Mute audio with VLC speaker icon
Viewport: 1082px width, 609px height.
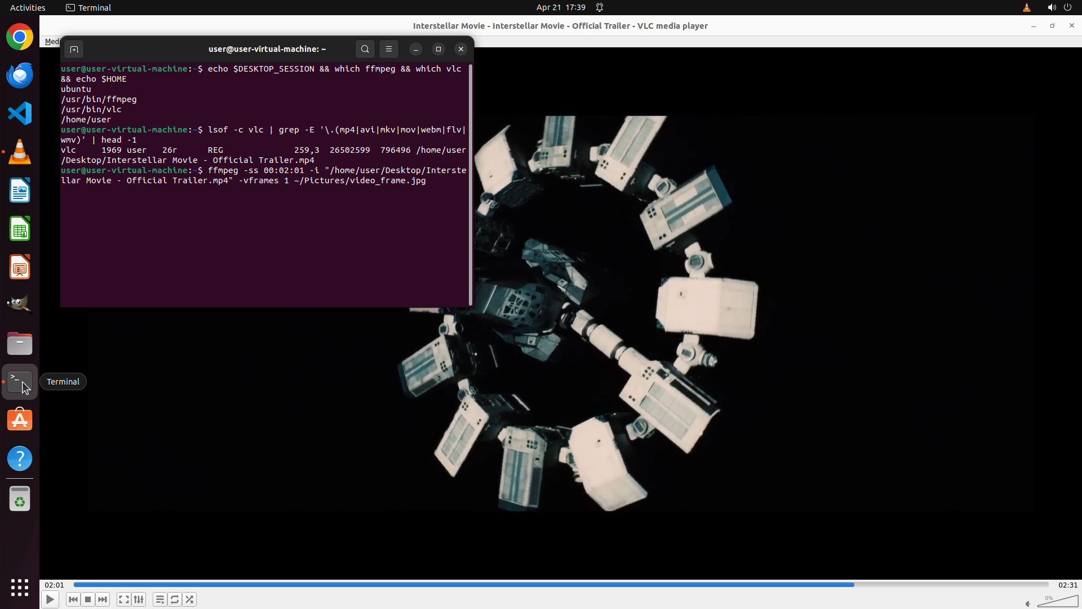(1028, 603)
